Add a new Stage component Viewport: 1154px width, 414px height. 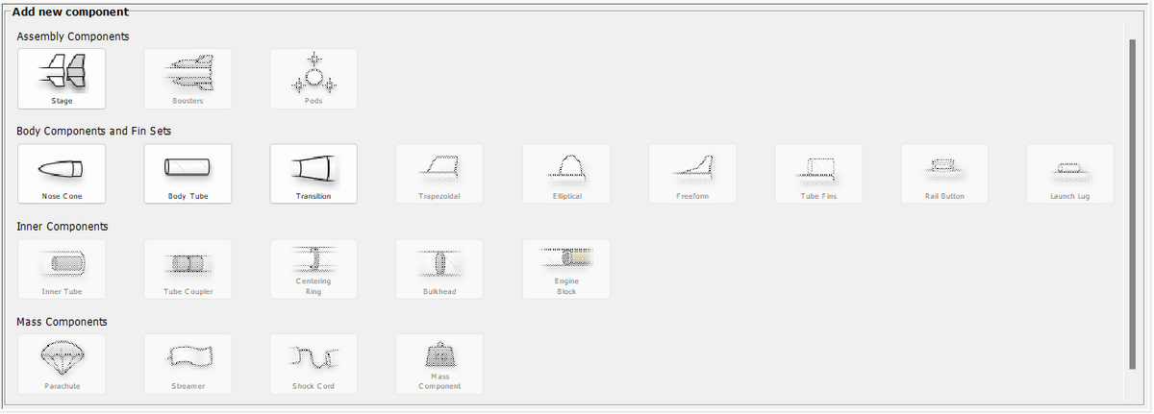coord(62,79)
